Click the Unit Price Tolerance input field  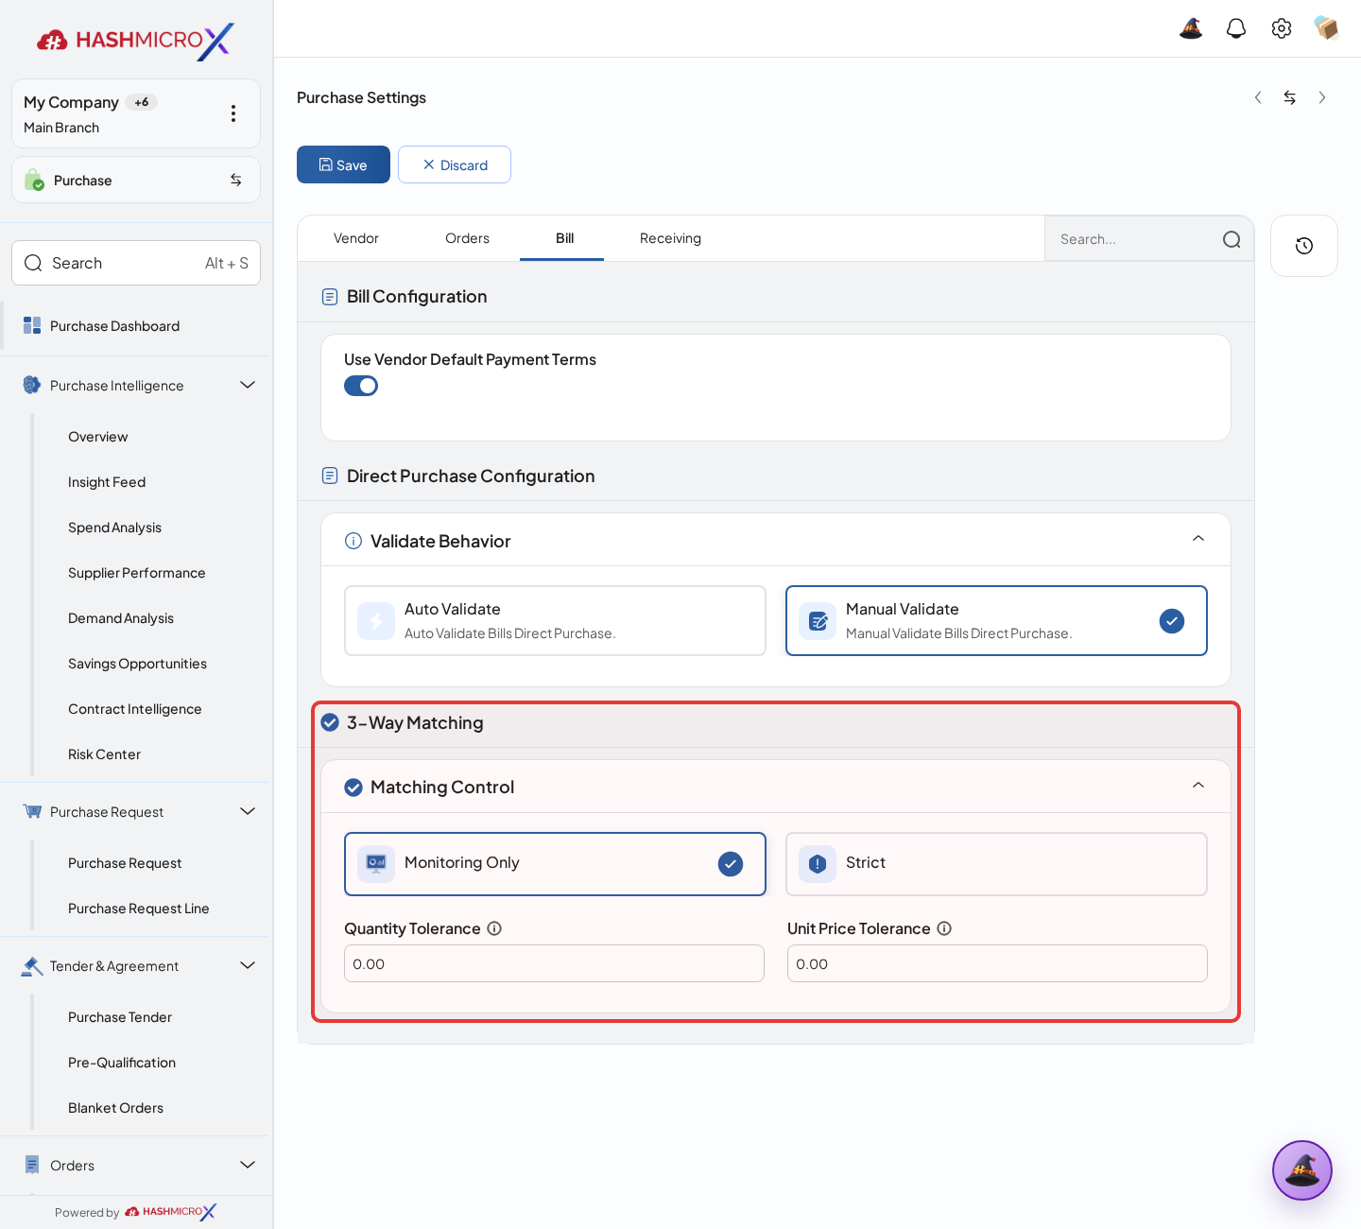[997, 963]
